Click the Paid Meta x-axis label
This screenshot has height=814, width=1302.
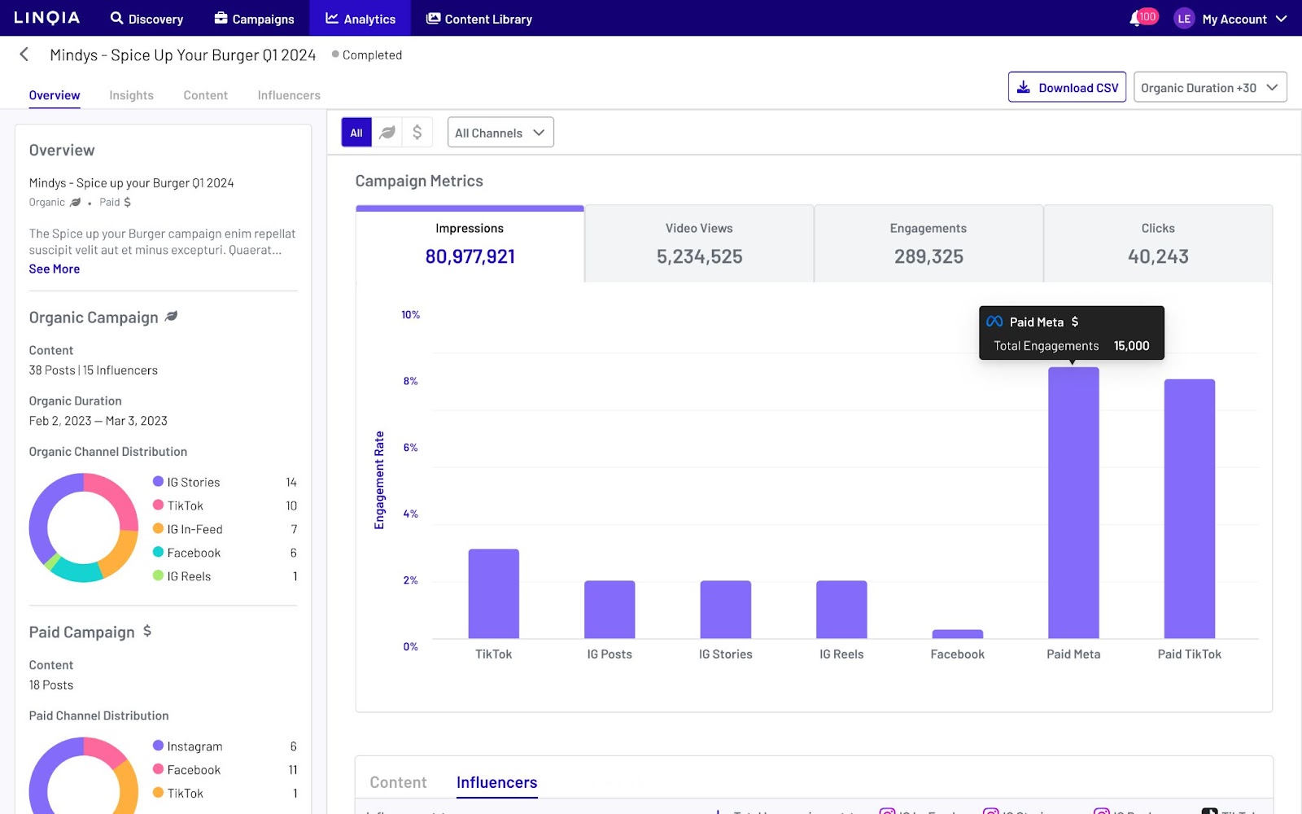tap(1073, 654)
